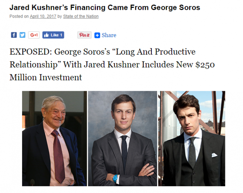
Task: Click the EXPOSED George Soros subheading
Action: pyautogui.click(x=112, y=64)
